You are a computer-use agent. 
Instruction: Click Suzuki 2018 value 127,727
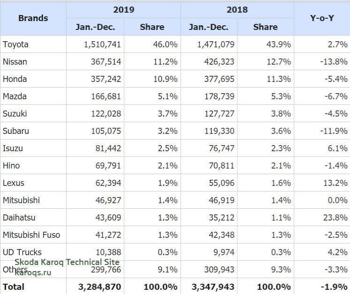(220, 114)
